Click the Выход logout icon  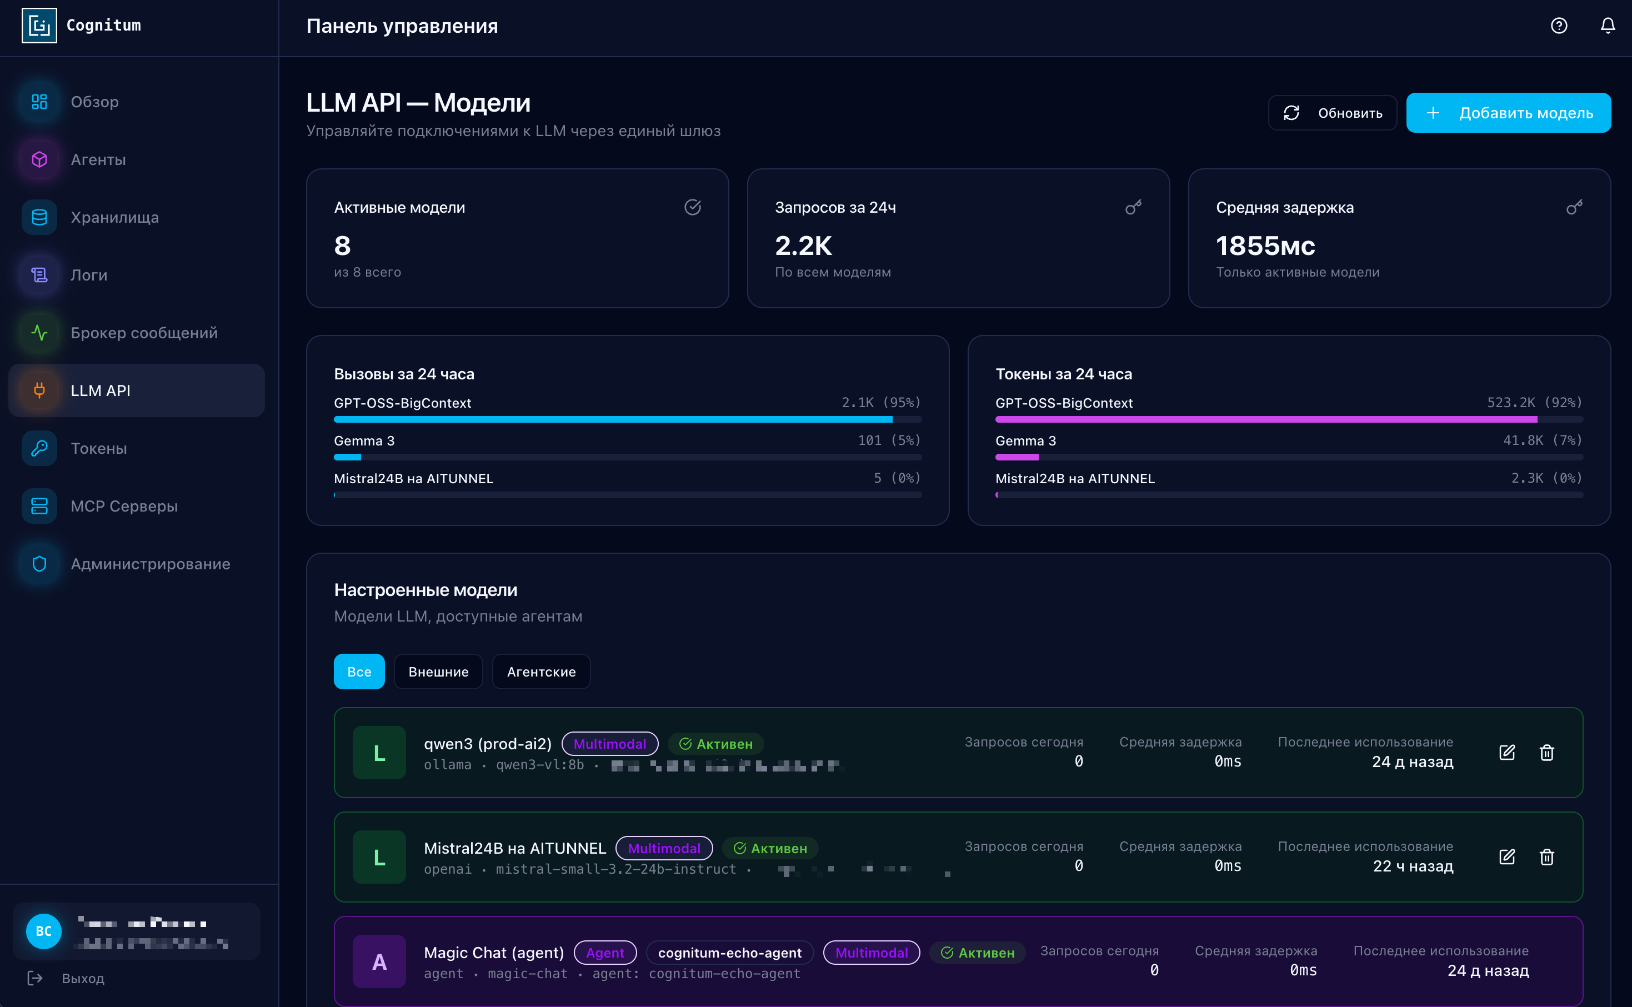click(x=36, y=978)
